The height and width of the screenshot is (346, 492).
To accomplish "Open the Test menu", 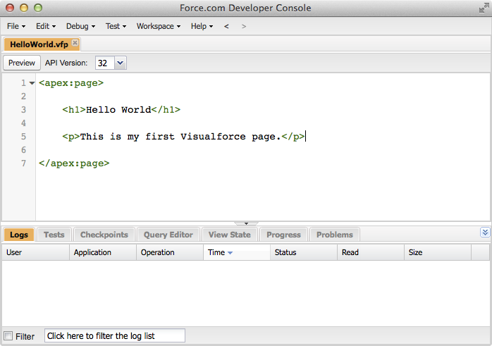I will (116, 26).
